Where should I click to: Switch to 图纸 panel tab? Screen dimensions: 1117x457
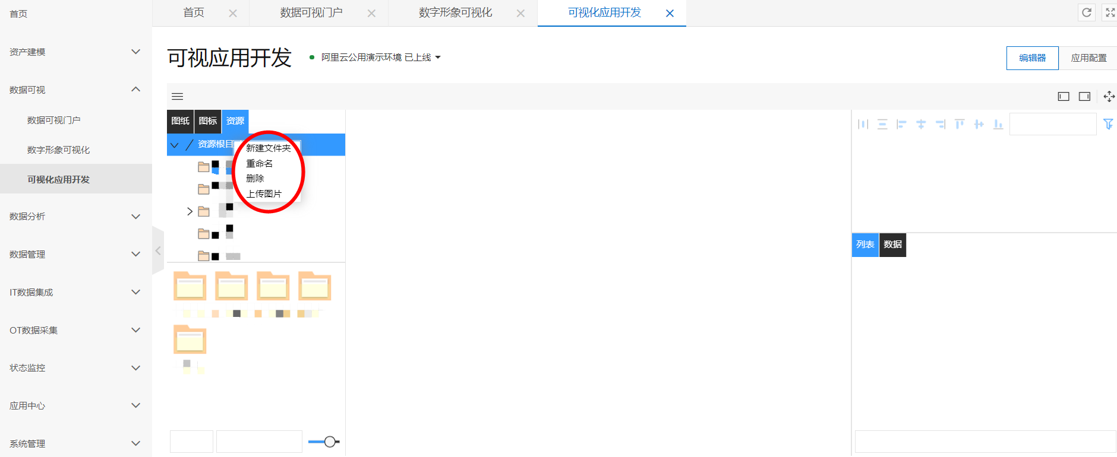(180, 121)
